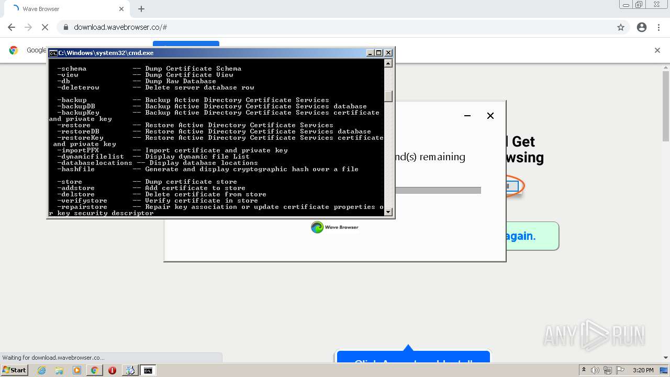
Task: Restore down the Chrome window
Action: click(x=639, y=5)
